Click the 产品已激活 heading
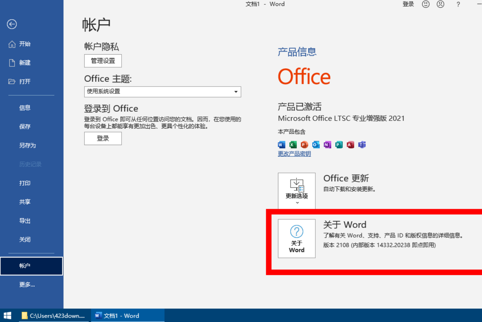 click(300, 107)
